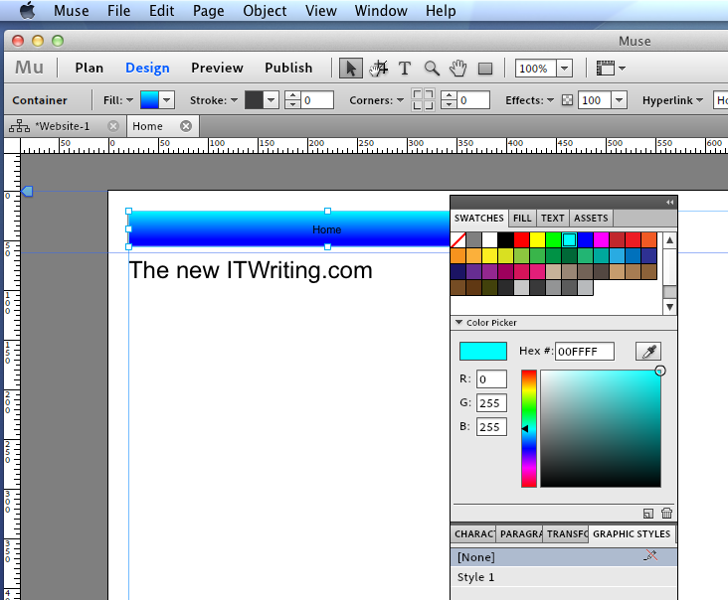
Task: Select the Text tool
Action: 405,69
